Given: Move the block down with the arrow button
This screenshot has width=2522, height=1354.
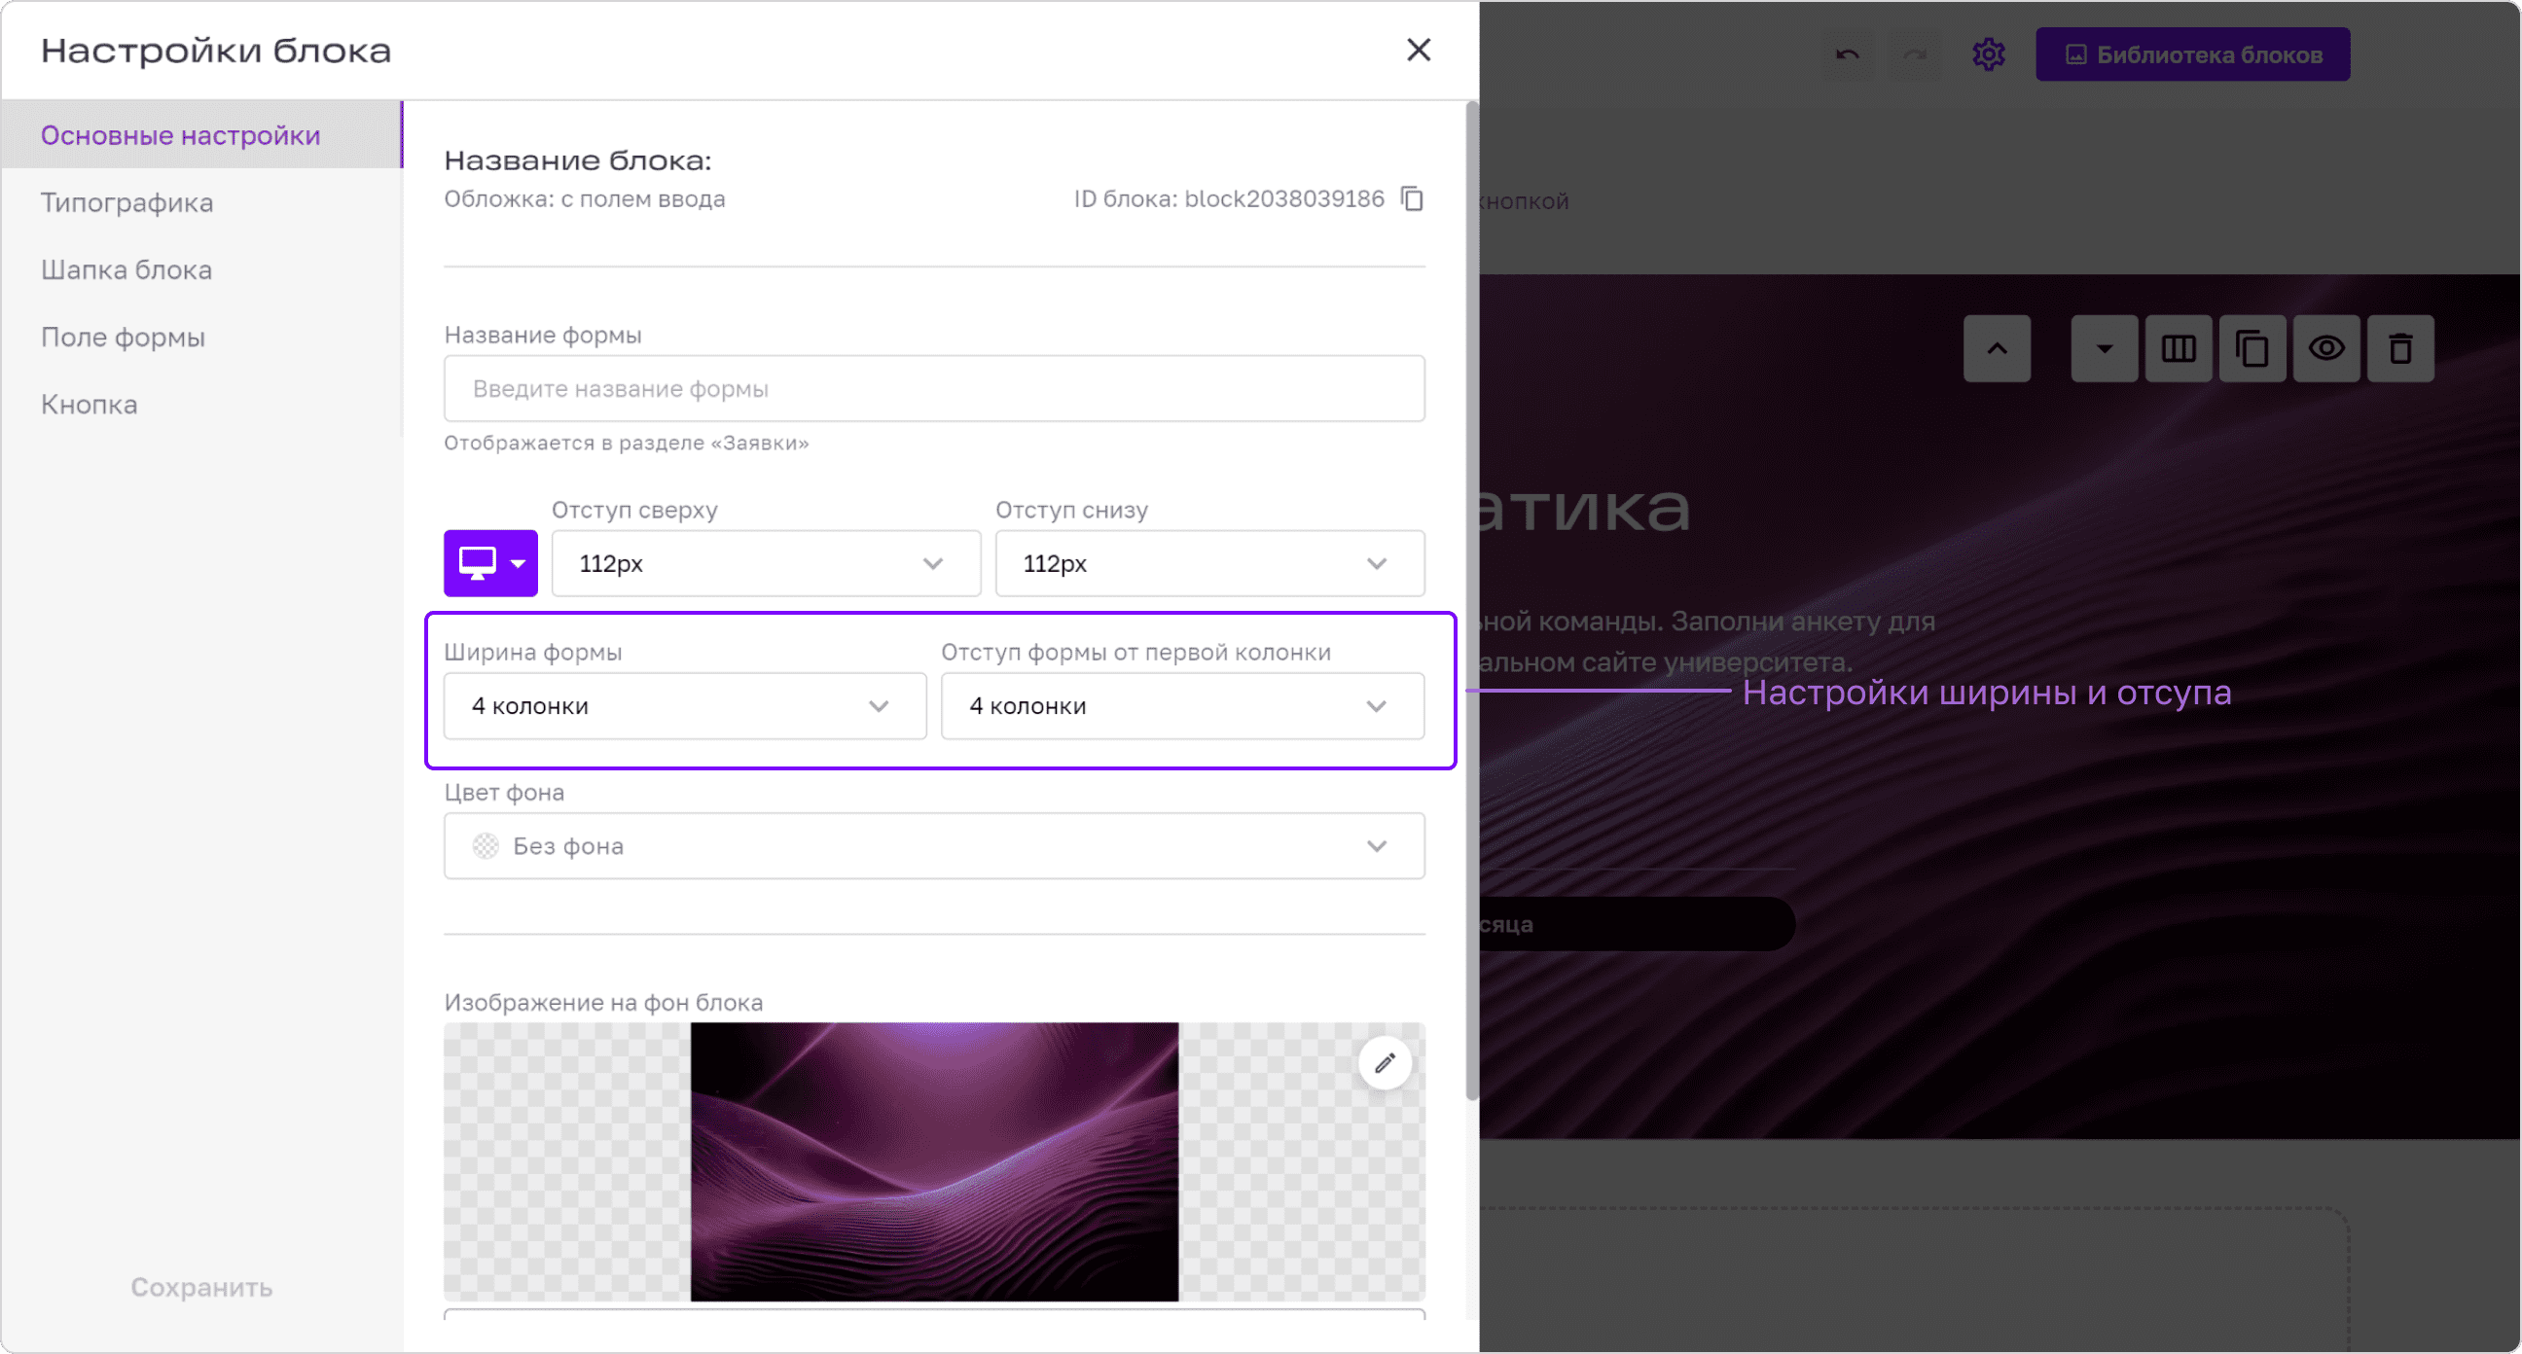Looking at the screenshot, I should [x=2104, y=348].
